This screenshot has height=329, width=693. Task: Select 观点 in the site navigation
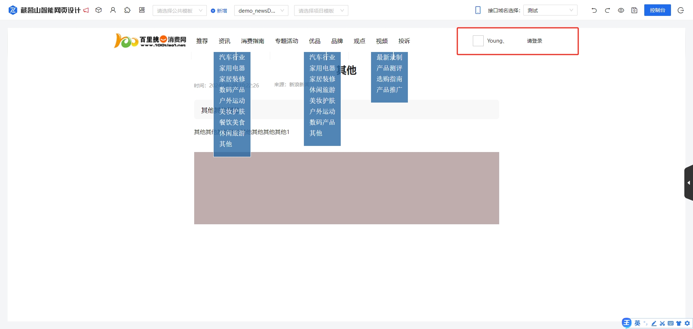coord(359,41)
